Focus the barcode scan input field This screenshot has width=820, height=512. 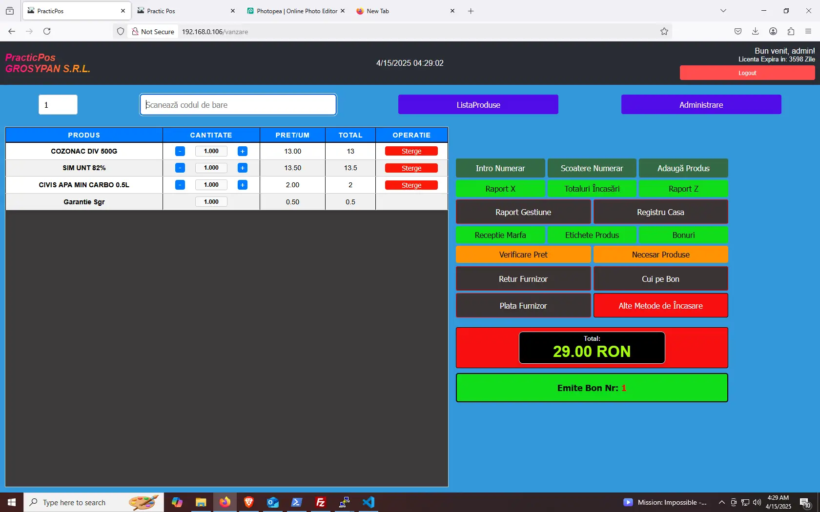point(238,105)
